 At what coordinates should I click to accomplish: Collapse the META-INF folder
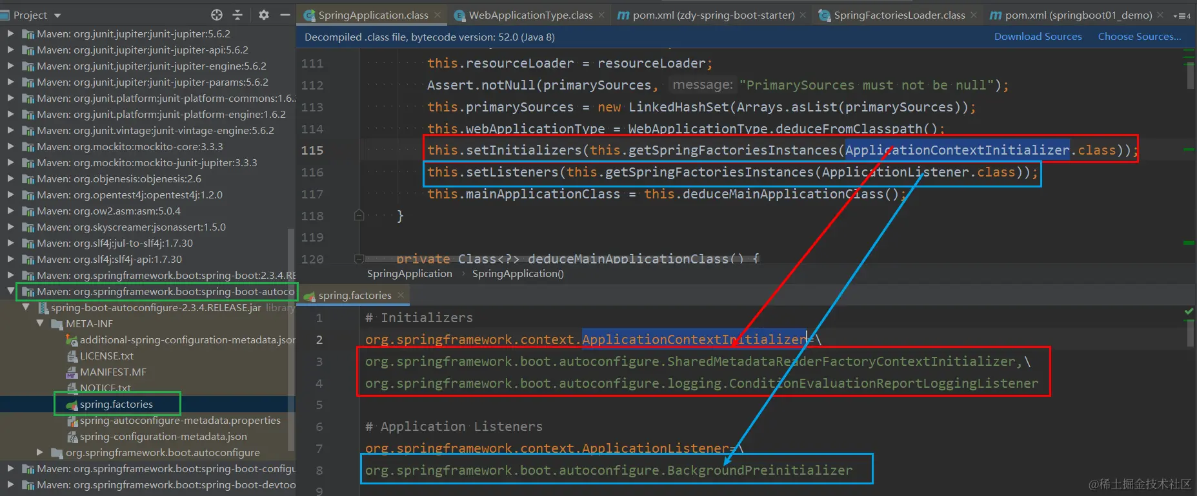pos(40,323)
